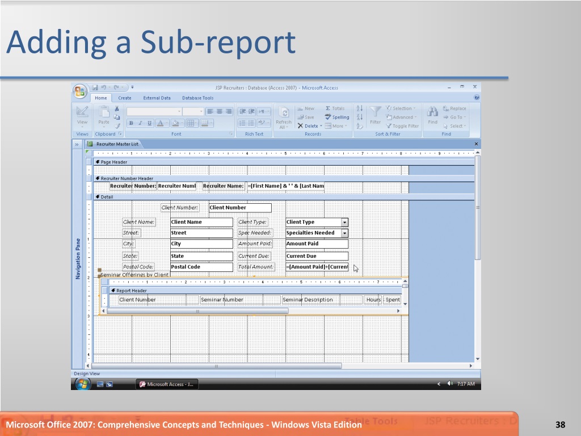Click the subreport Report Header bar
Viewport: 581px width, 436px height.
(256, 291)
